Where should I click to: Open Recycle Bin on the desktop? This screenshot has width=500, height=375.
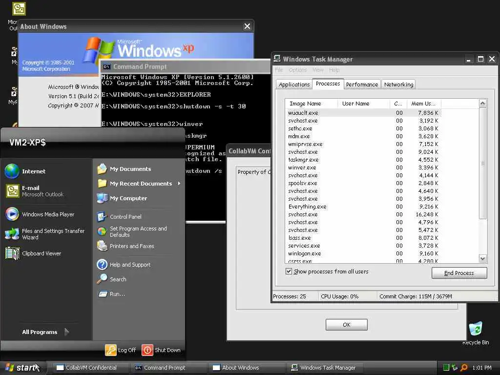click(x=476, y=333)
